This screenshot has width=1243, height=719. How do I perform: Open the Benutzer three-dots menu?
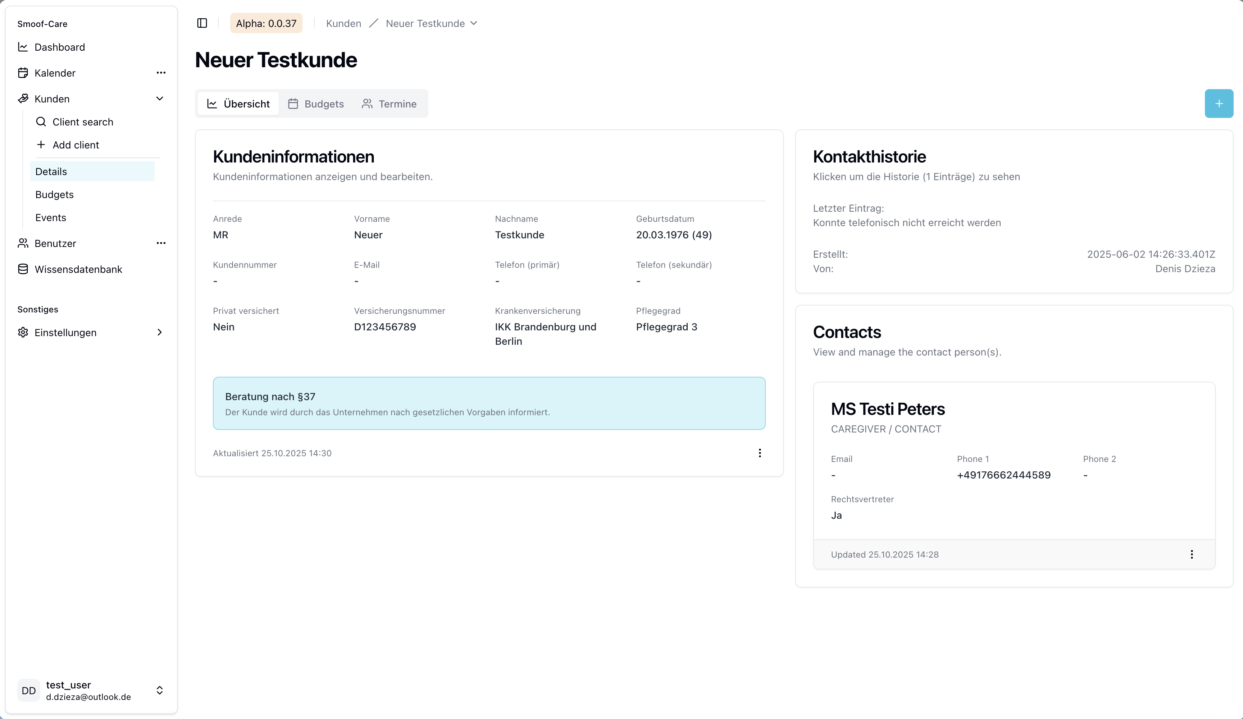point(161,243)
